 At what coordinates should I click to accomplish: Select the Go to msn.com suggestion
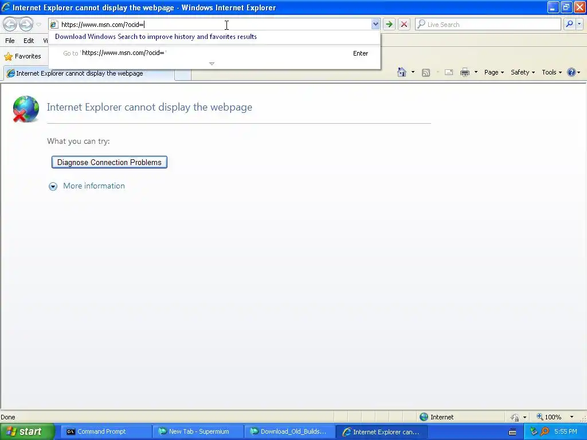(x=214, y=53)
